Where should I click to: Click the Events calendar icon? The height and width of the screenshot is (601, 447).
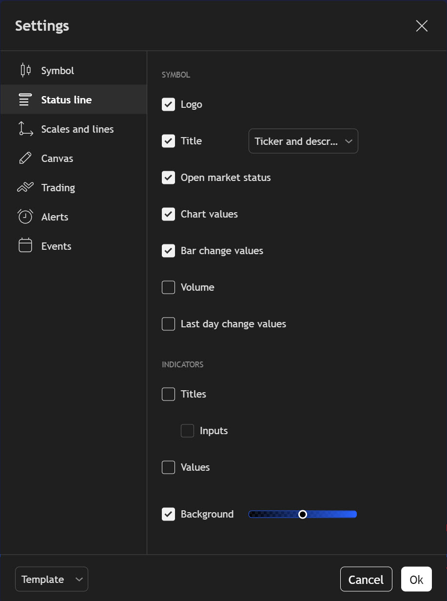(x=25, y=246)
